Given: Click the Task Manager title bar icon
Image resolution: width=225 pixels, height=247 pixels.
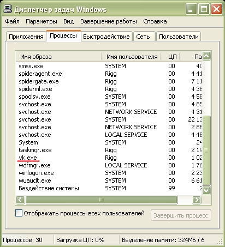Looking at the screenshot, I should (x=8, y=9).
